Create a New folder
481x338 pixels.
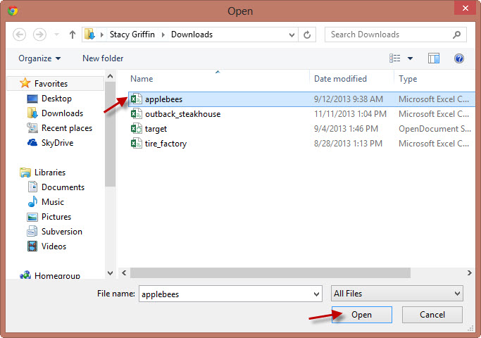pyautogui.click(x=103, y=58)
